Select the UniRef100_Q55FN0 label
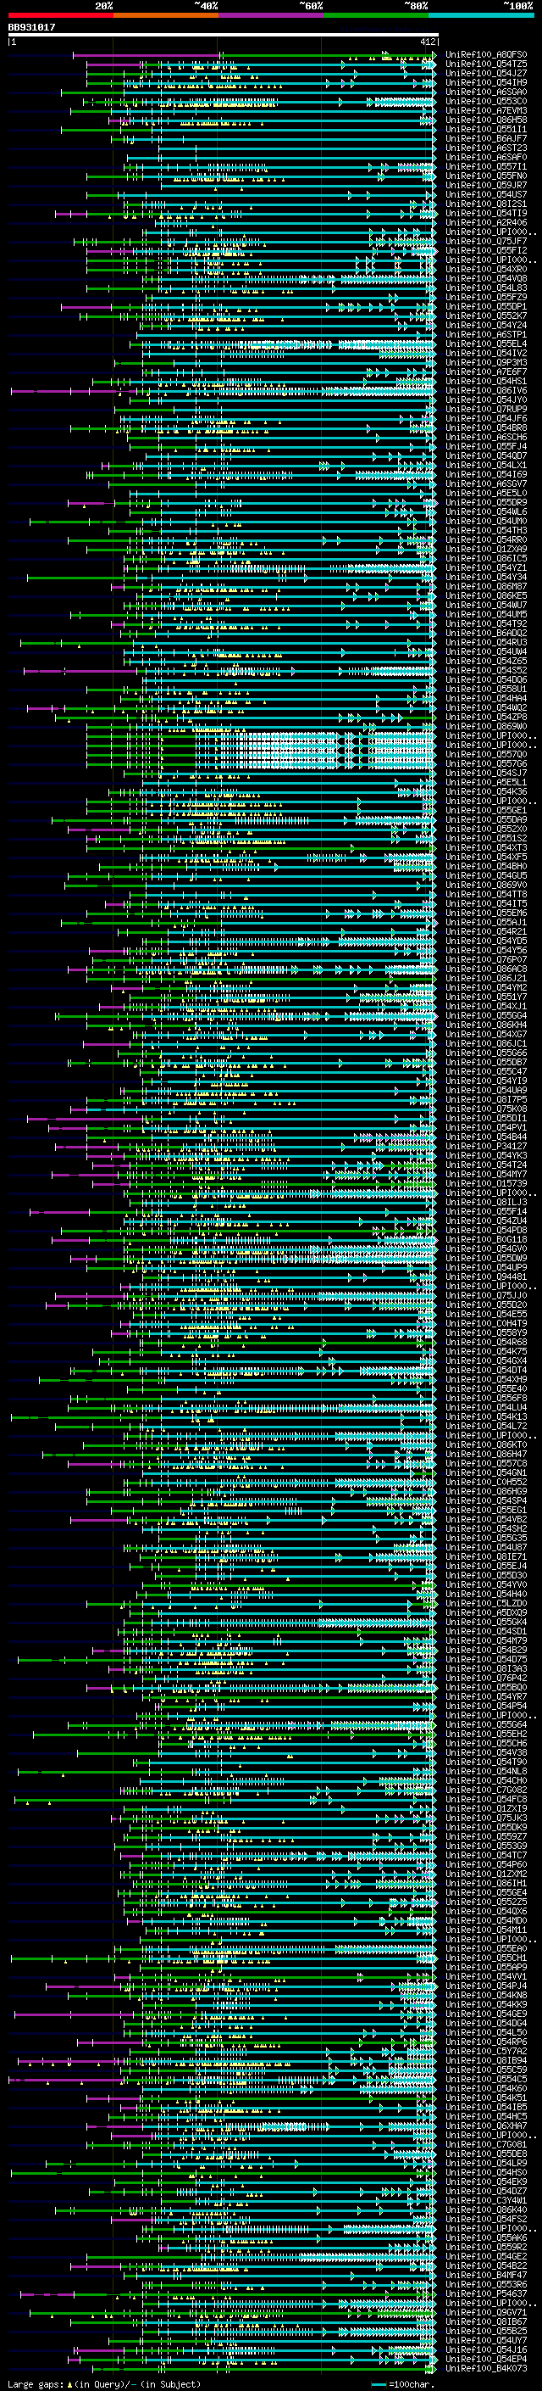Image resolution: width=542 pixels, height=2391 pixels. click(x=486, y=176)
